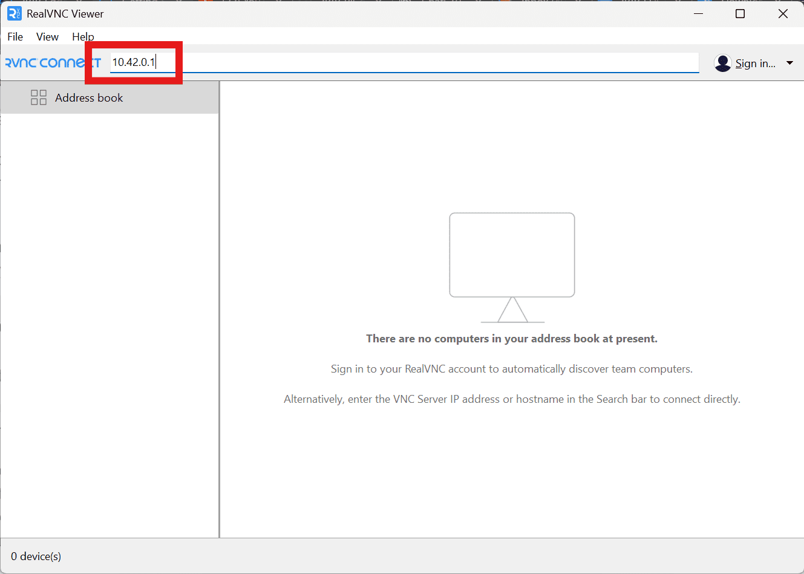Open the Help menu
Image resolution: width=804 pixels, height=574 pixels.
point(83,37)
